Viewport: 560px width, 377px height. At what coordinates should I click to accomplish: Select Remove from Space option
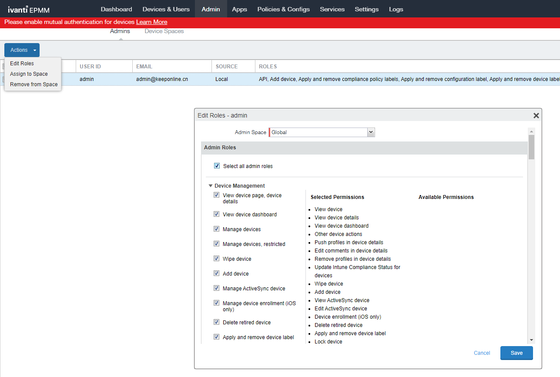coord(34,84)
